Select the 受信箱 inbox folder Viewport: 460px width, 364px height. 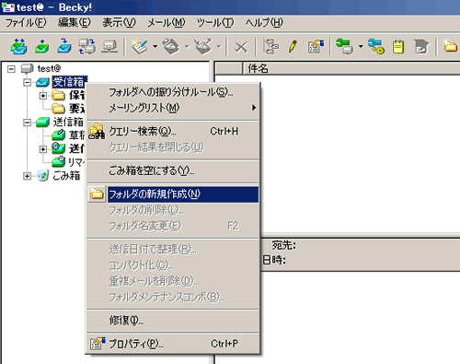(x=69, y=82)
